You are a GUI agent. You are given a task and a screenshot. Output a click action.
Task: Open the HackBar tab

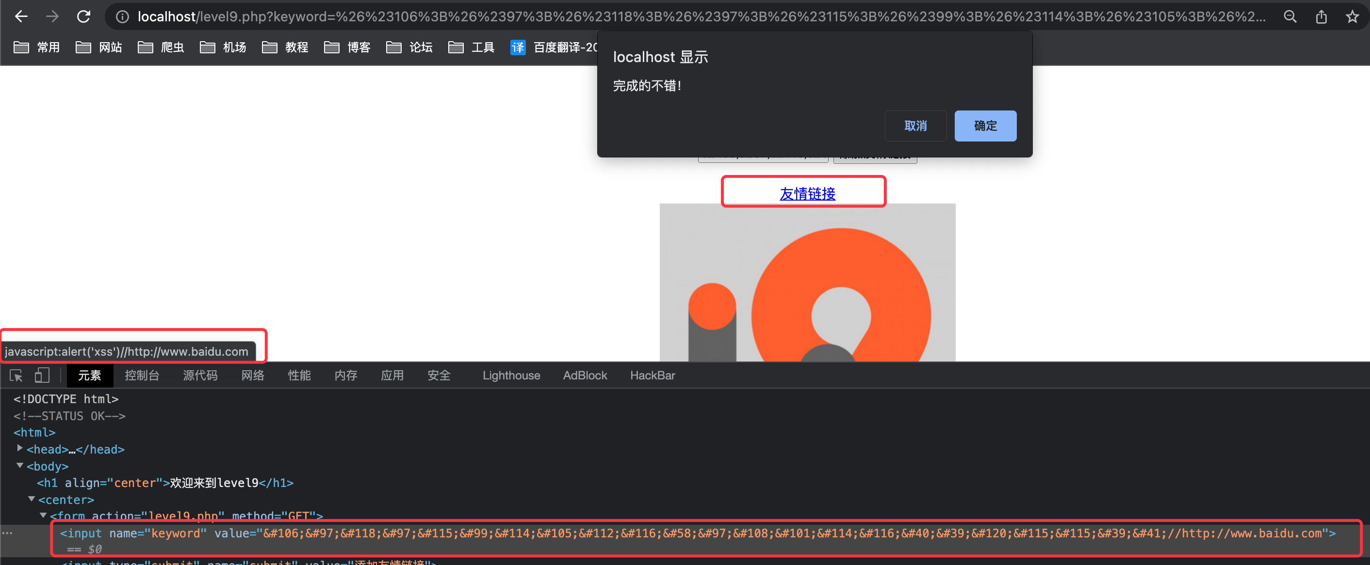click(652, 376)
